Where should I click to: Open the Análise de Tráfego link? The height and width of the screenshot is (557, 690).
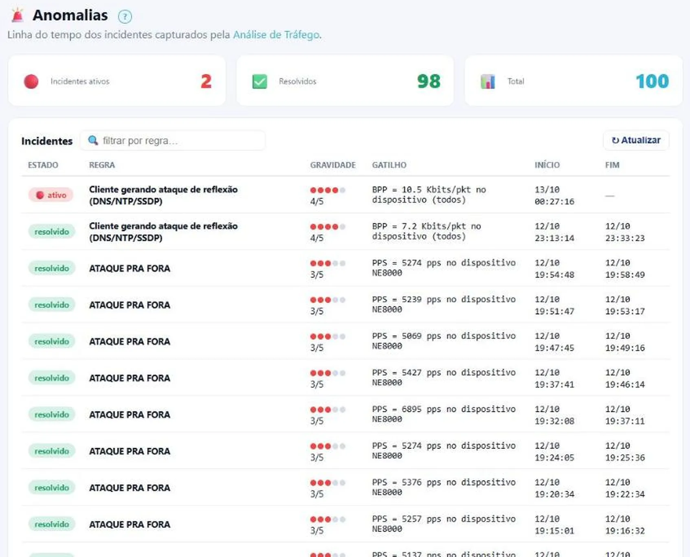(x=276, y=35)
